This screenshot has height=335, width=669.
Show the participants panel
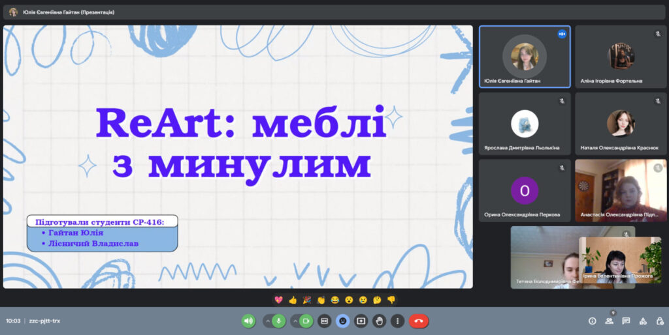609,321
